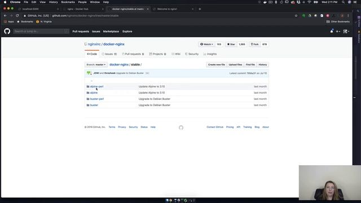Open the buster-perl folder

click(x=97, y=99)
